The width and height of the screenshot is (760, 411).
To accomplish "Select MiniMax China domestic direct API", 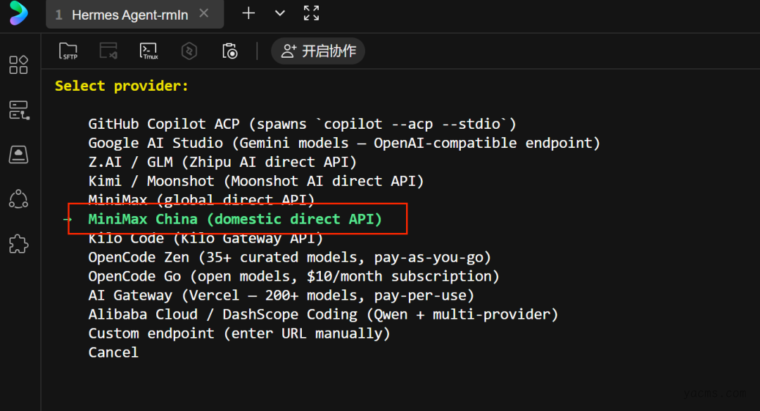I will [235, 219].
